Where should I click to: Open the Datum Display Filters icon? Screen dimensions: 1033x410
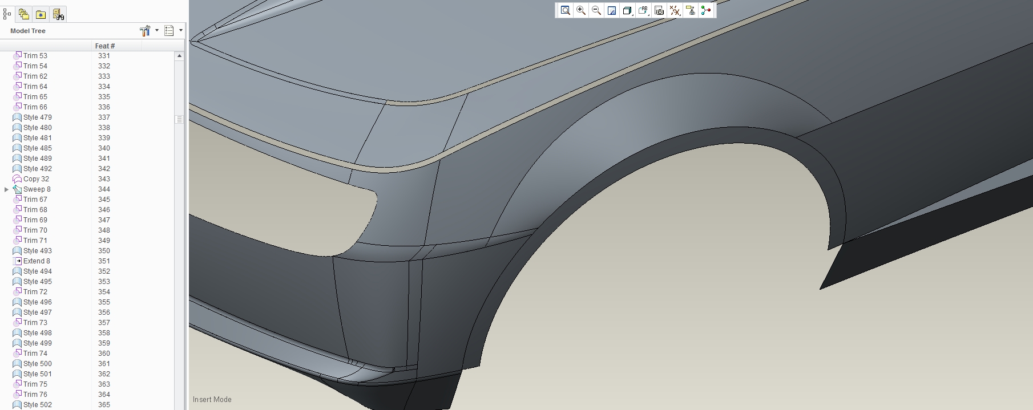tap(675, 10)
